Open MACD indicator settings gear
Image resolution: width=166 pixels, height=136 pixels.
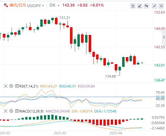(11, 111)
